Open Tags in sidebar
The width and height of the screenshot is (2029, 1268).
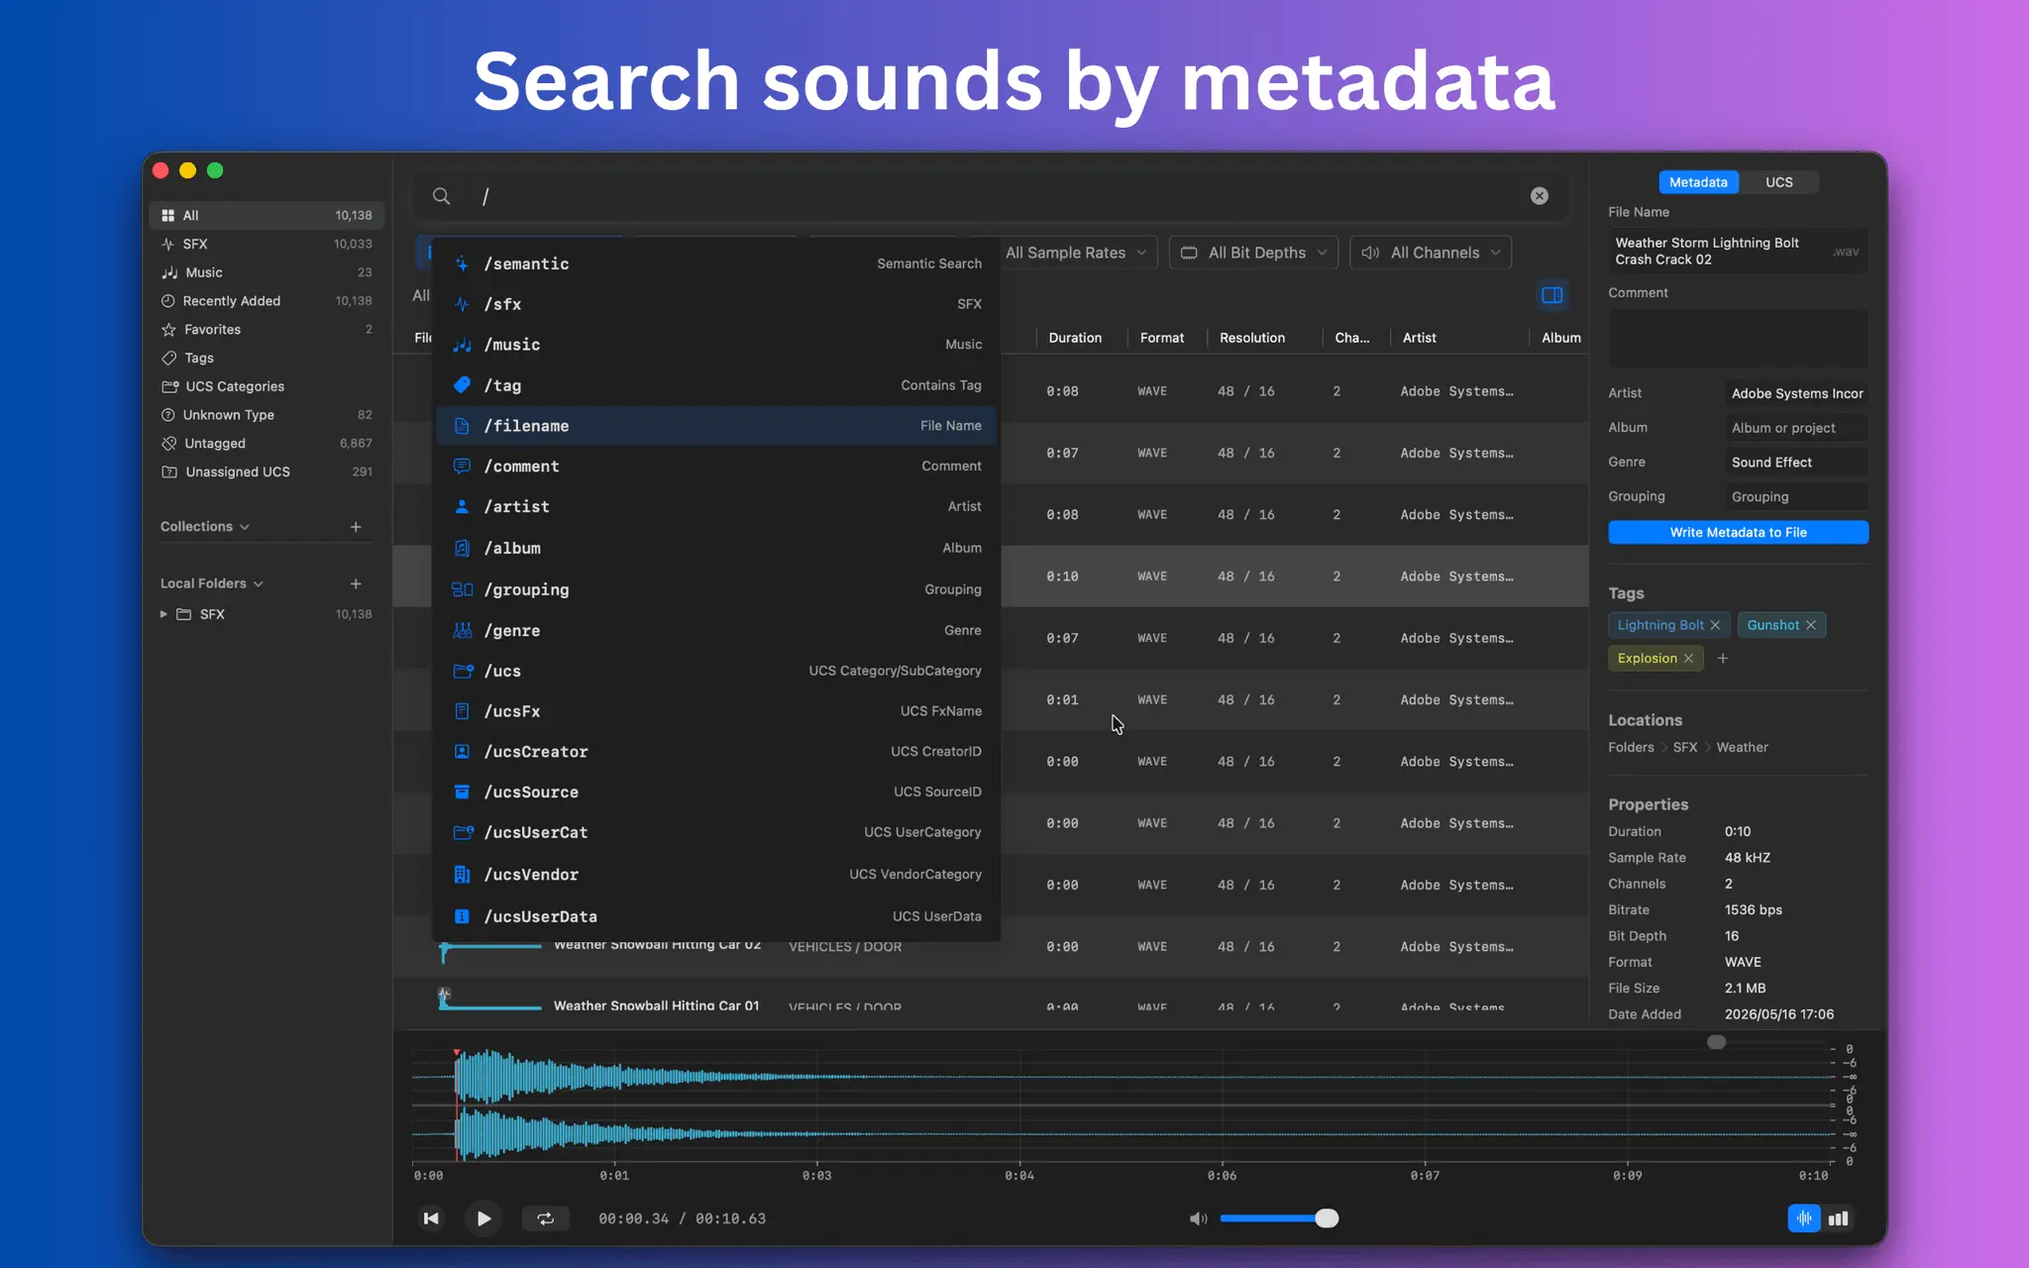(x=267, y=359)
